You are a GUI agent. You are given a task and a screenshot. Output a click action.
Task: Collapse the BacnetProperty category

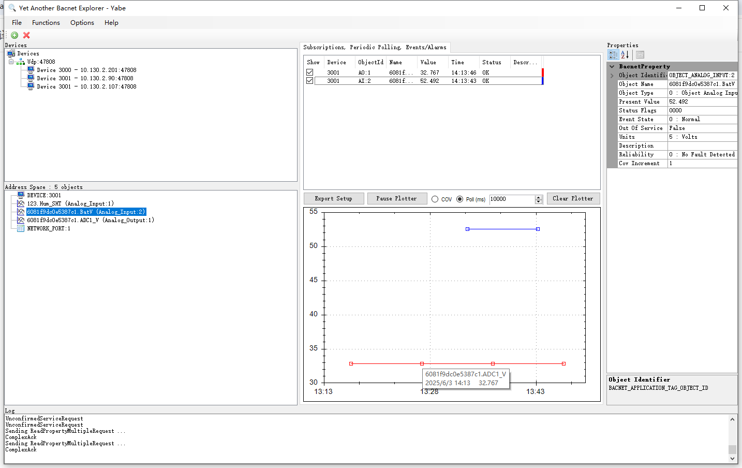pos(612,66)
